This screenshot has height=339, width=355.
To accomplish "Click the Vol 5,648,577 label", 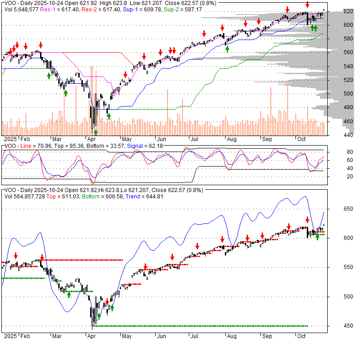I will click(21, 10).
